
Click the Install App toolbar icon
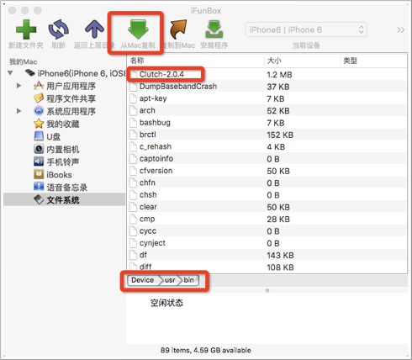click(x=214, y=29)
